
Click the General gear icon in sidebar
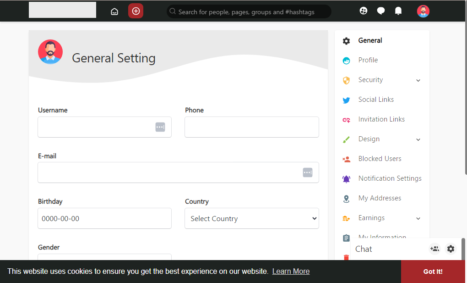coord(346,41)
